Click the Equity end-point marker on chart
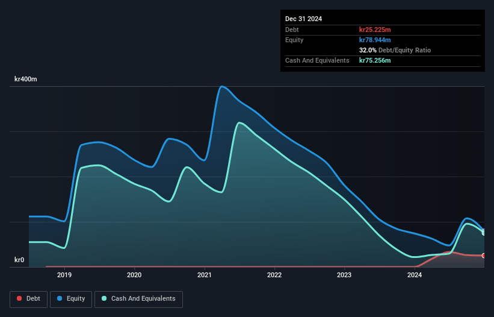 [484, 231]
